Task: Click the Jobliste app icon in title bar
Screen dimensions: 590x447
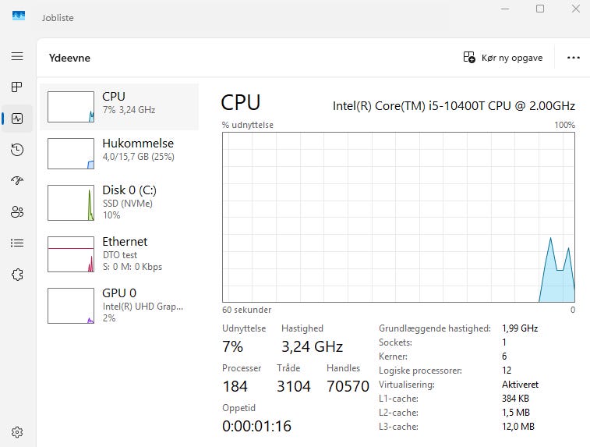Action: coord(19,16)
